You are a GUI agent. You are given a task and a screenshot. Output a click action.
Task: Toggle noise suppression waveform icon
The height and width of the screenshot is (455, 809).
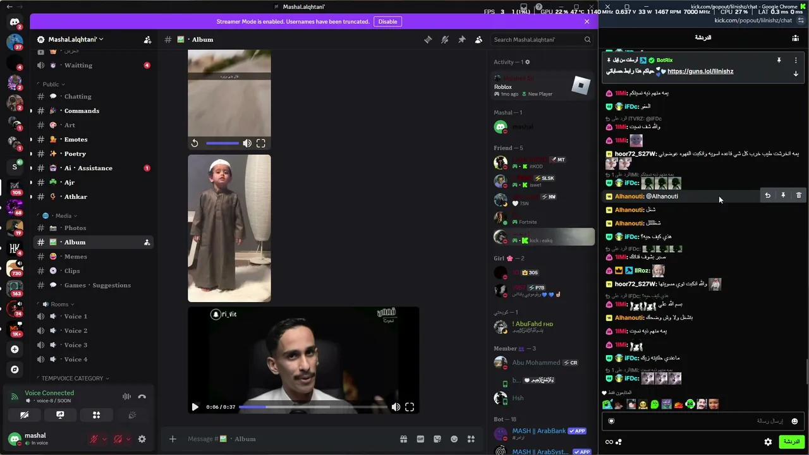pos(126,396)
